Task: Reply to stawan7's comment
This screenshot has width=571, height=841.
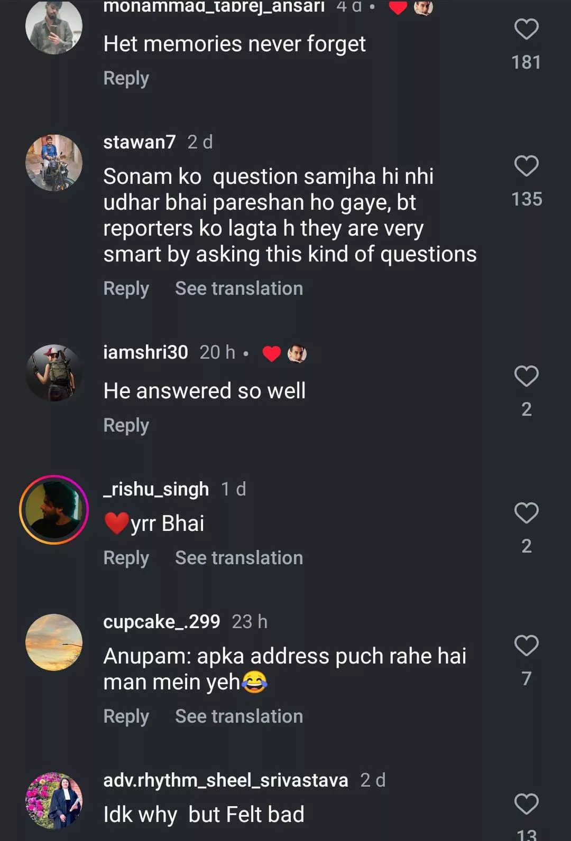Action: click(x=126, y=288)
